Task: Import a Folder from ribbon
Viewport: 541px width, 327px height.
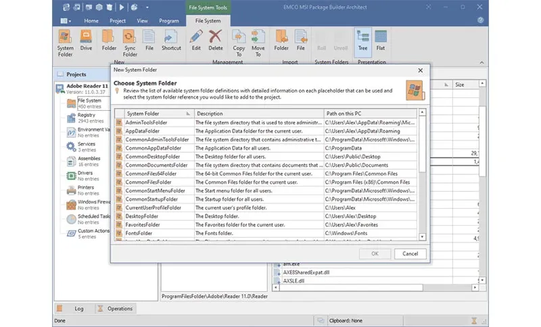Action: [281, 41]
